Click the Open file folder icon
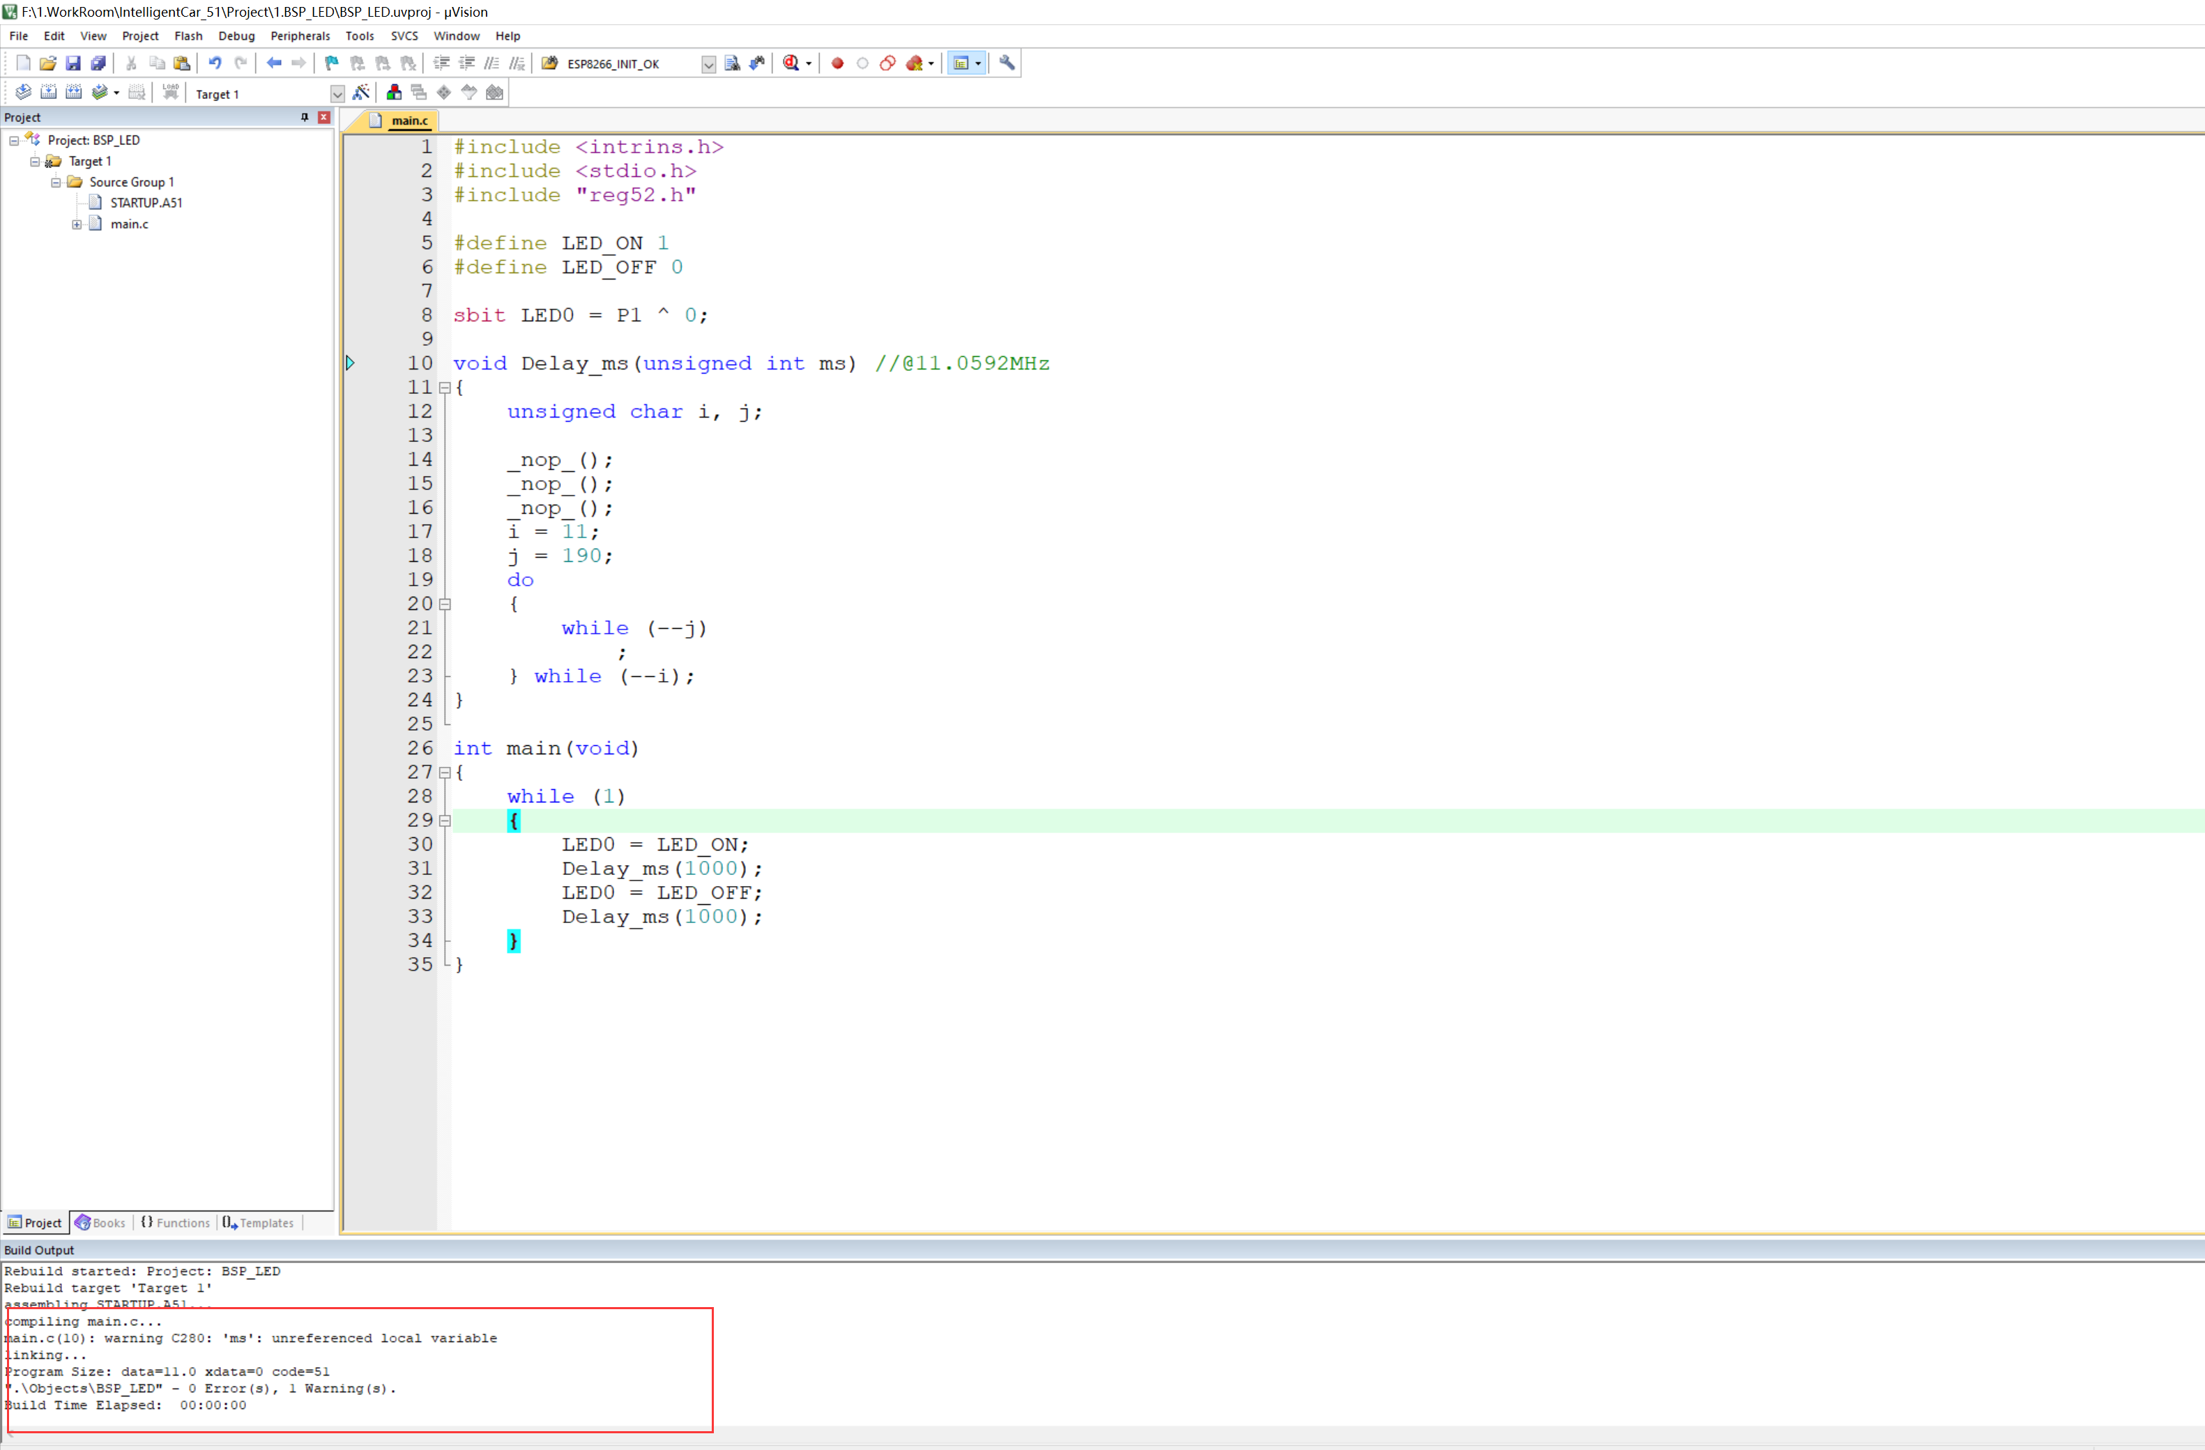Viewport: 2205px width, 1450px height. pyautogui.click(x=48, y=63)
